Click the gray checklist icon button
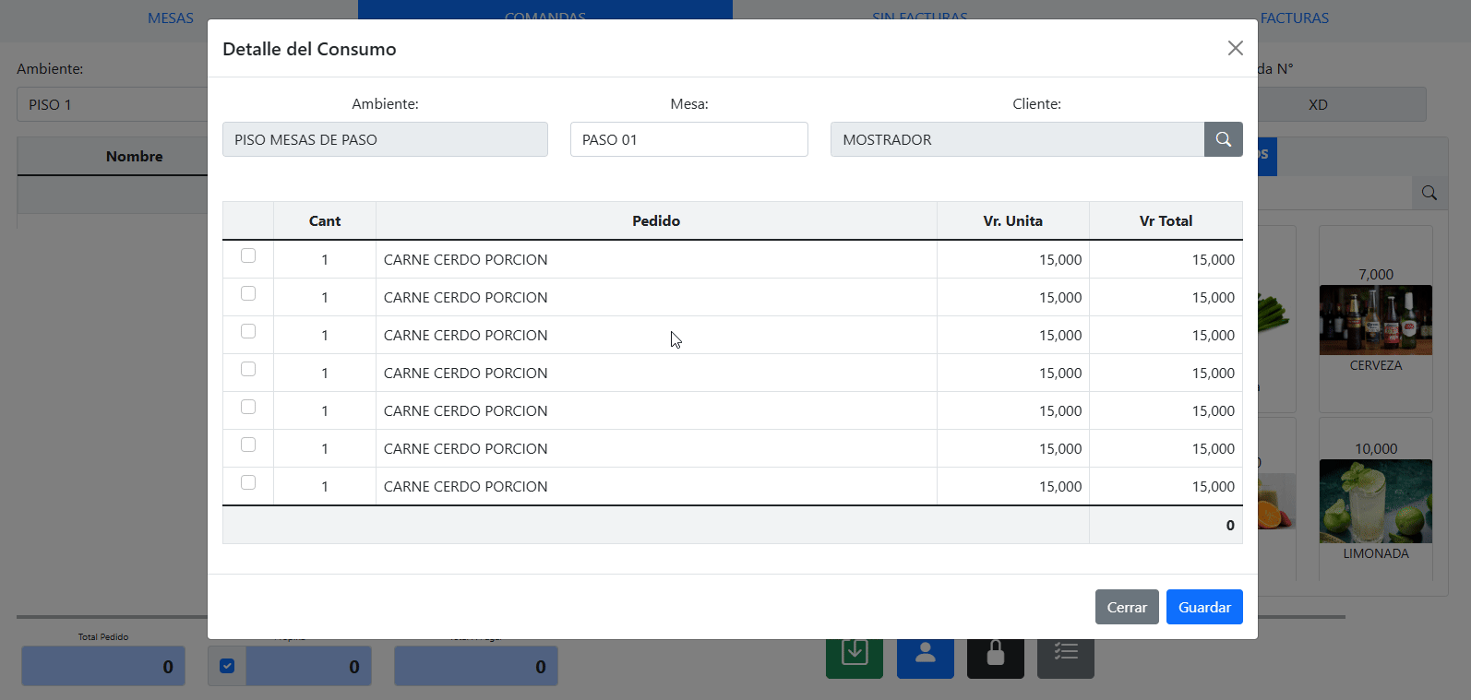The image size is (1471, 700). (x=1065, y=658)
